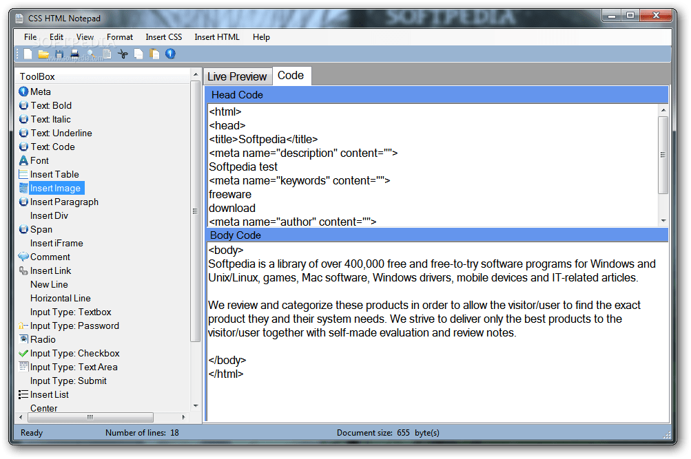Click the Input Type: Password key icon
The width and height of the screenshot is (691, 459).
click(23, 325)
